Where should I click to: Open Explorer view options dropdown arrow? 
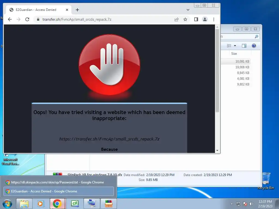(235, 46)
